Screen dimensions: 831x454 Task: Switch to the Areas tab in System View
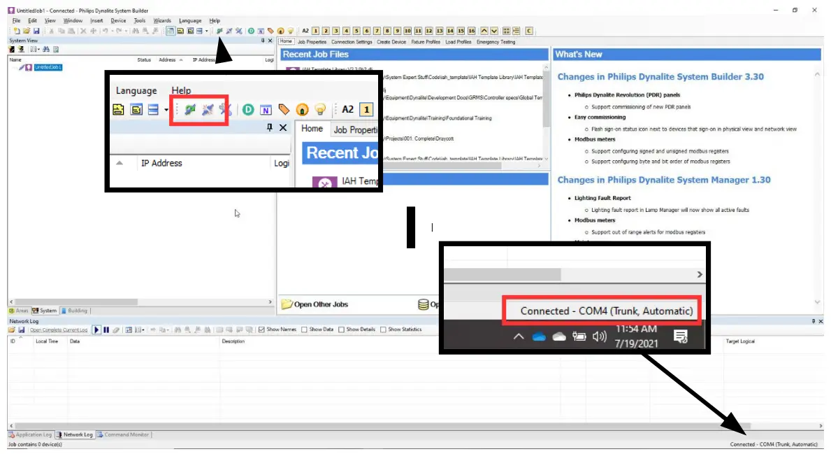coord(19,311)
